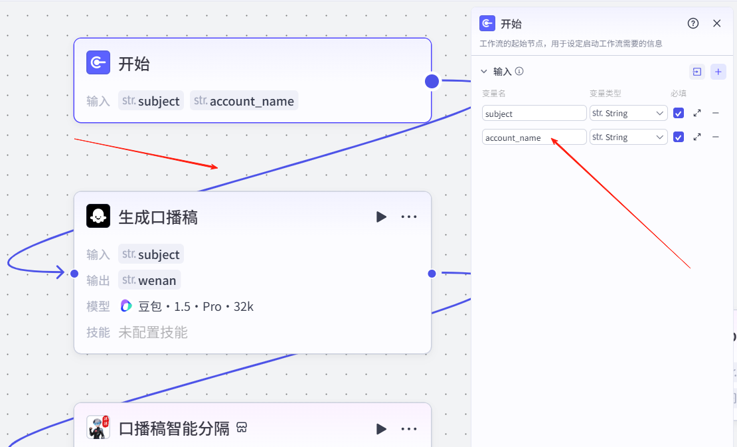Click the minus icon to delete account_name

(716, 137)
